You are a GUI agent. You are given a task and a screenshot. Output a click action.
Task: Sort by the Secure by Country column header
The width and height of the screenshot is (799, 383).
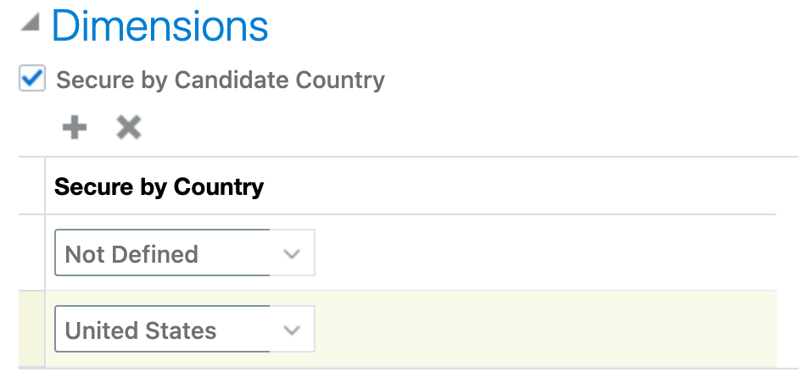[159, 186]
